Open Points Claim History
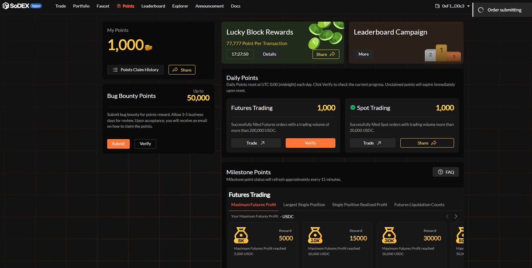 coord(136,70)
